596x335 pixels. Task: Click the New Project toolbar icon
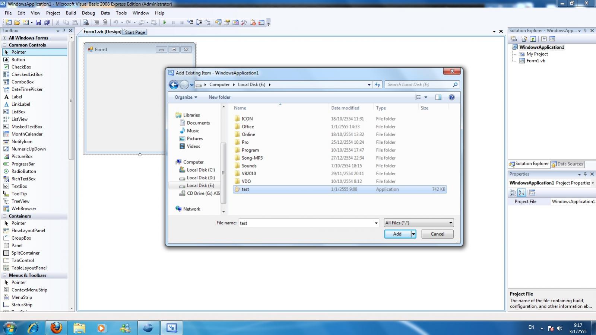click(x=8, y=22)
